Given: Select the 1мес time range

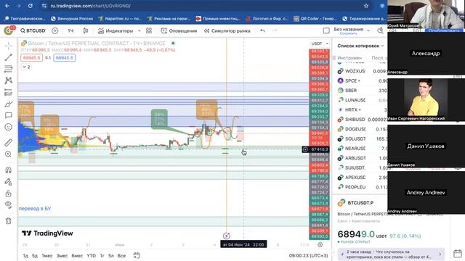Looking at the screenshot, I should 46,256.
